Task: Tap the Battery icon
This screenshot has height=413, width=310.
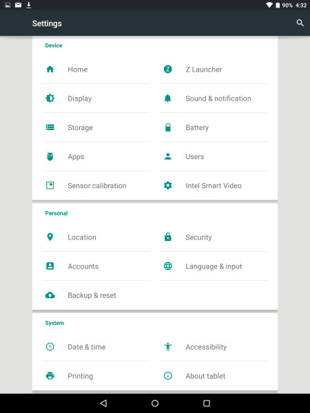Action: tap(167, 127)
